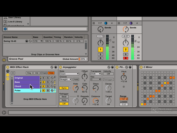Image resolution: width=177 pixels, height=133 pixels.
Task: Click the auto-select arrow button in rack
Action: [13, 73]
